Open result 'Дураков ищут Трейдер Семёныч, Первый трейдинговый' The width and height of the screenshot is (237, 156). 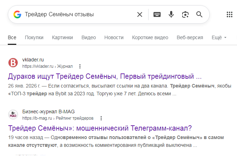point(105,76)
